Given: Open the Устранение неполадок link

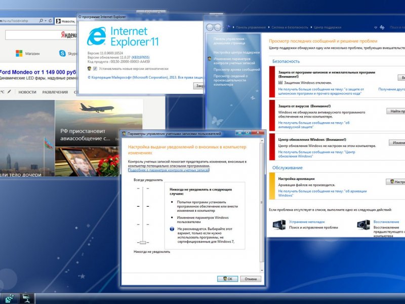Looking at the screenshot, I should (307, 222).
